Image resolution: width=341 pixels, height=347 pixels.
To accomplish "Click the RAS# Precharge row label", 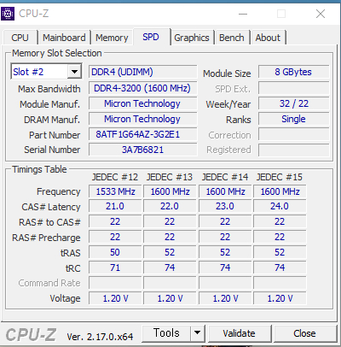I will pos(46,238).
